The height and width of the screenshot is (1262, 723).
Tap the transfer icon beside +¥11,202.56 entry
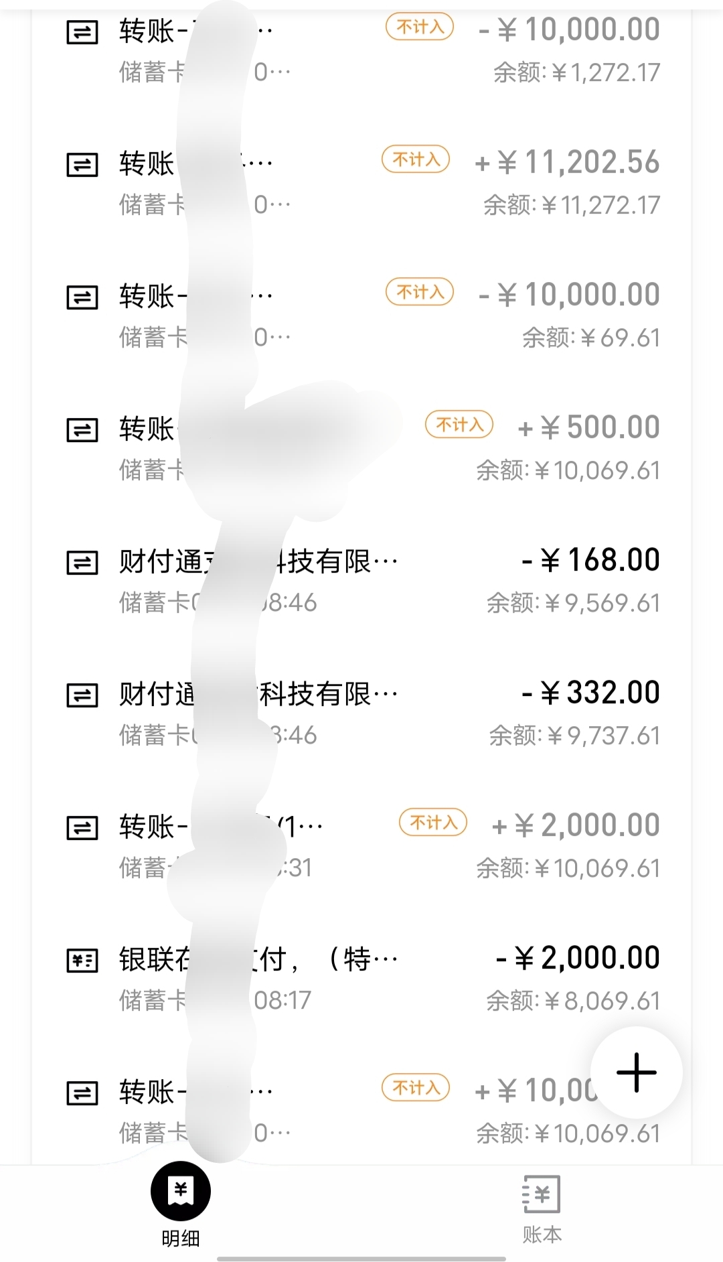[x=82, y=165]
